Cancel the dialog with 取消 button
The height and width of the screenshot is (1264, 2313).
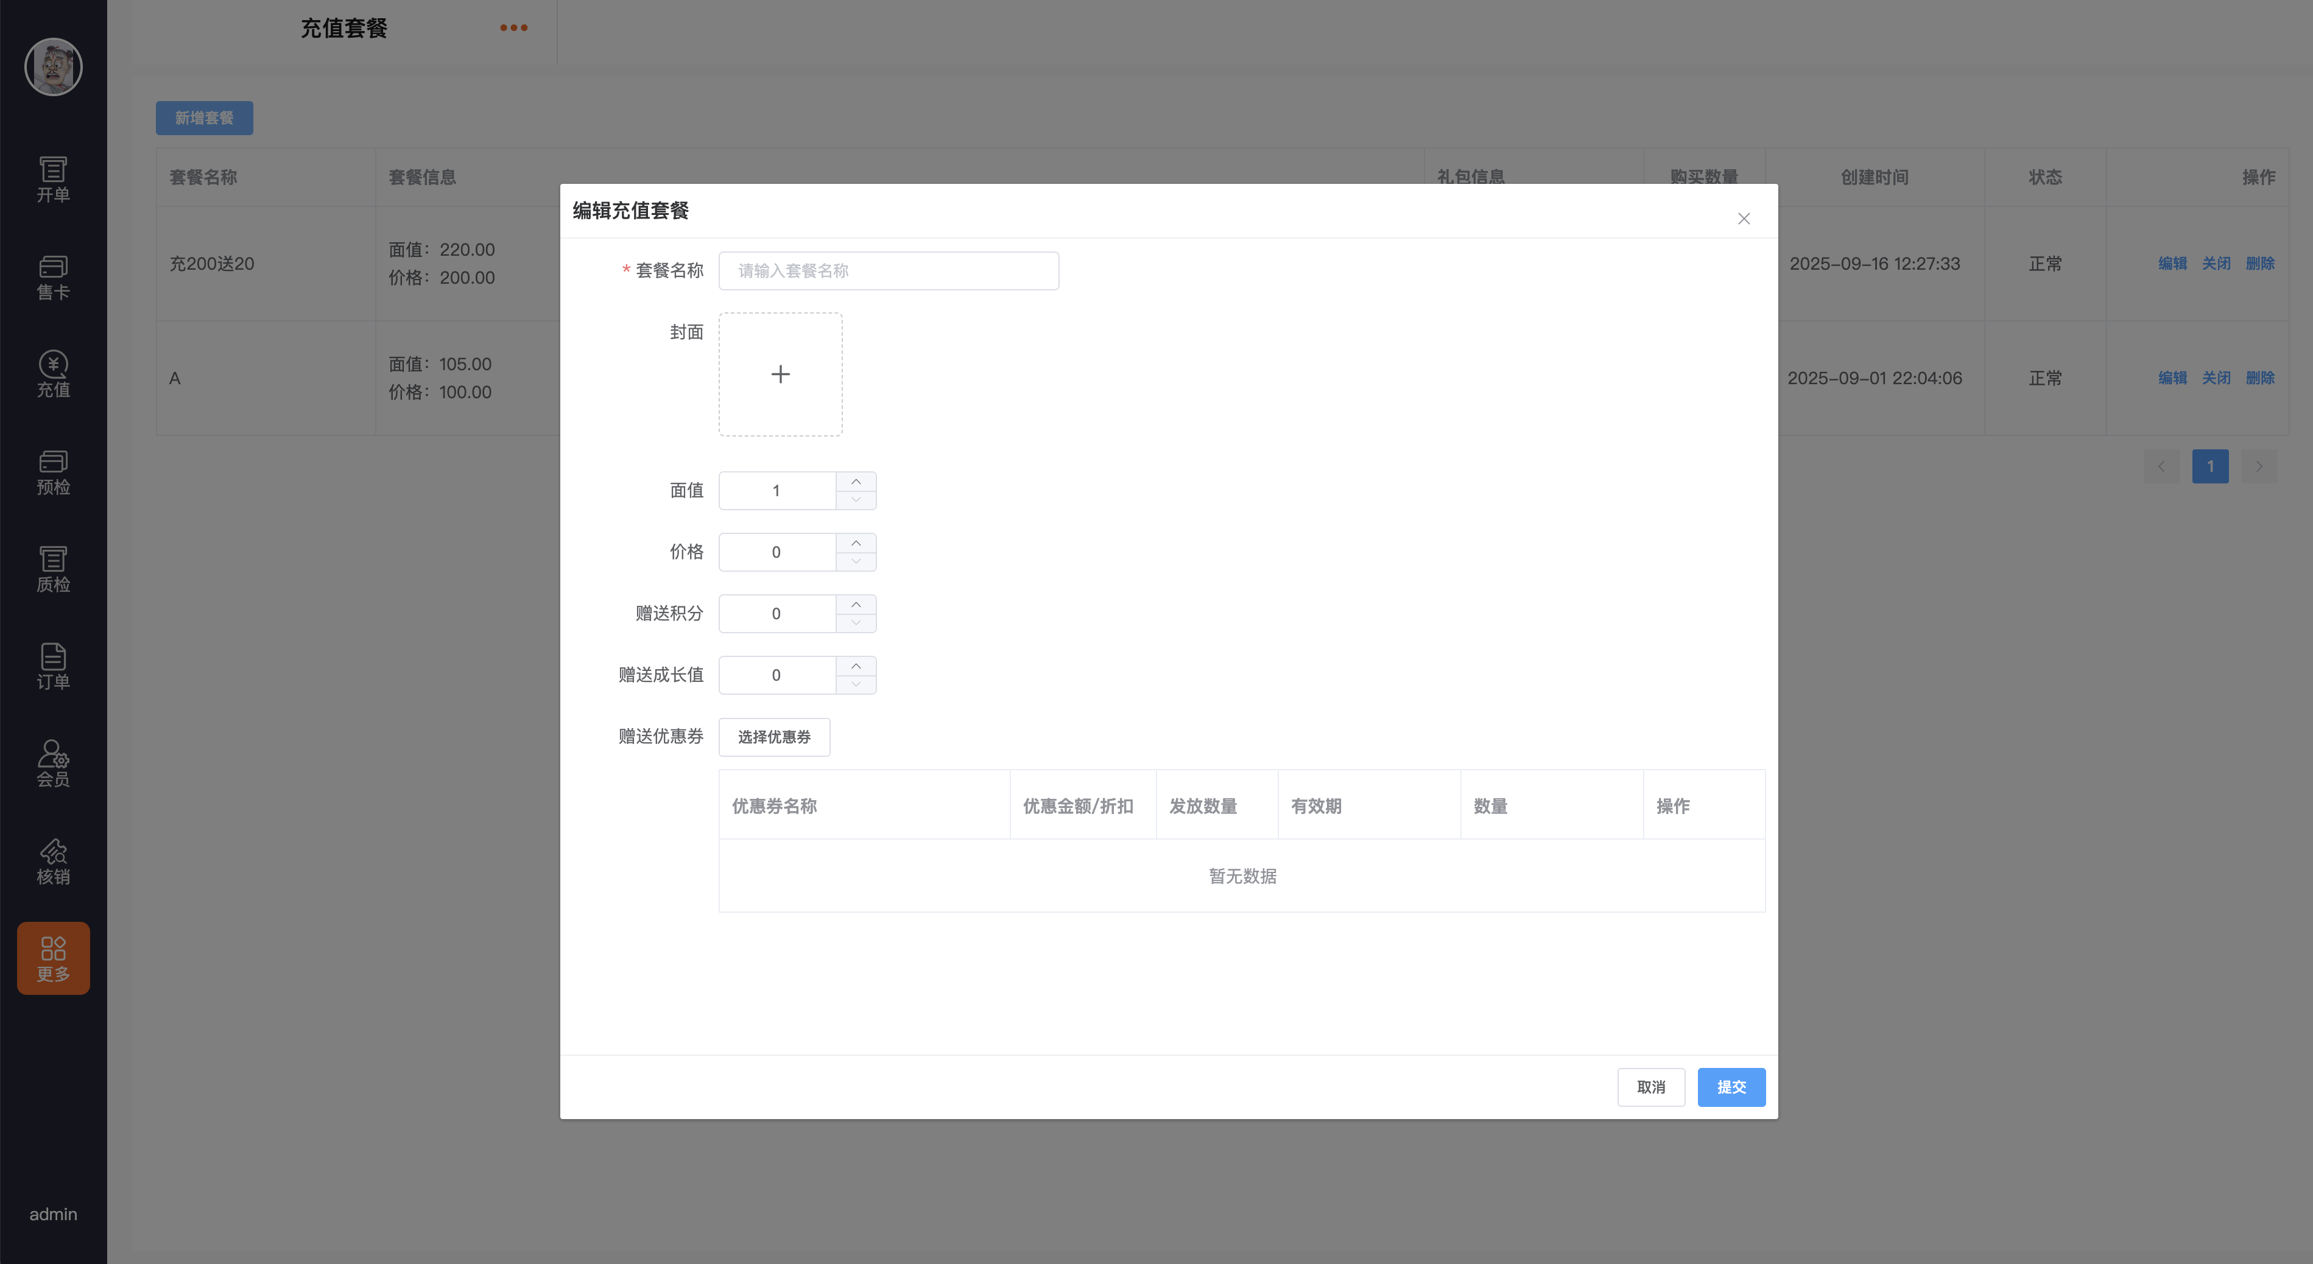[1650, 1087]
